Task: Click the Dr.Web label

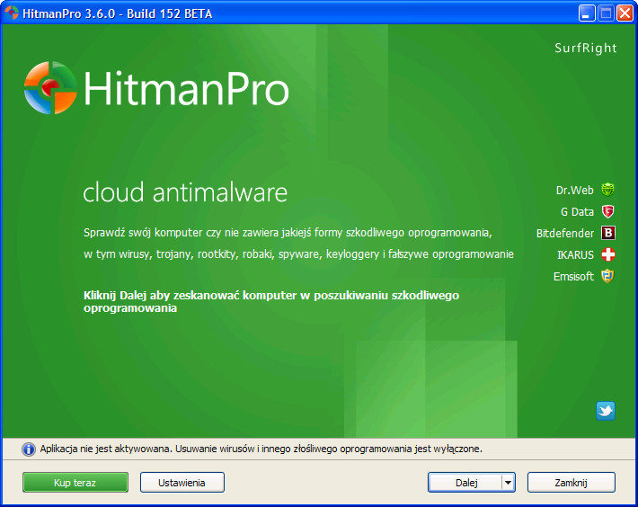Action: click(x=574, y=190)
